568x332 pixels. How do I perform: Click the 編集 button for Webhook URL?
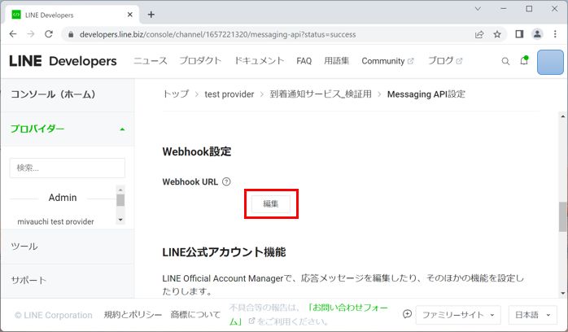[271, 203]
